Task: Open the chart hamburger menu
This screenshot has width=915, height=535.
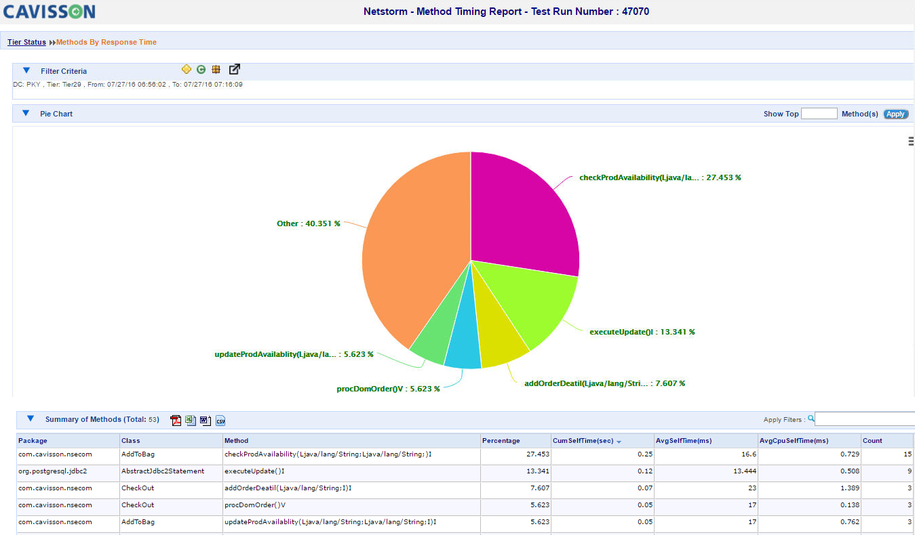Action: coord(911,141)
